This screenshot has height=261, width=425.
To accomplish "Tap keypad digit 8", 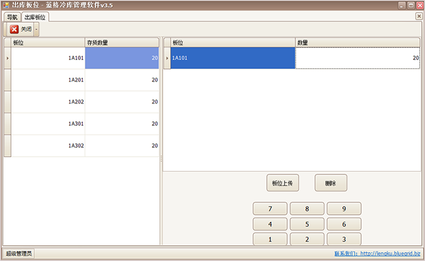I will pos(307,209).
